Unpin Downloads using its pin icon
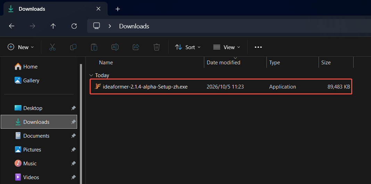371x184 pixels. tap(73, 122)
